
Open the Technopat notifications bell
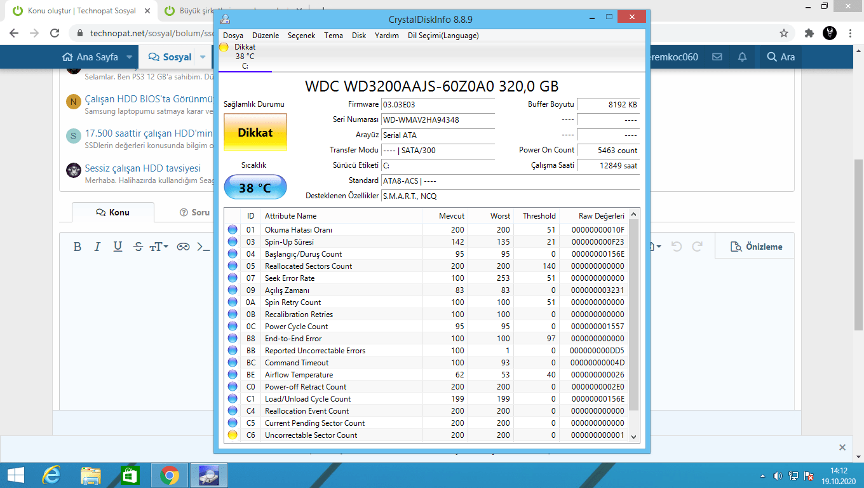742,57
